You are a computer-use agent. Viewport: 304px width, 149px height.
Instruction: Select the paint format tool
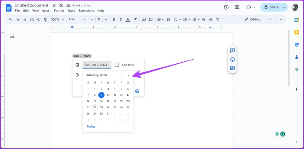pyautogui.click(x=46, y=19)
